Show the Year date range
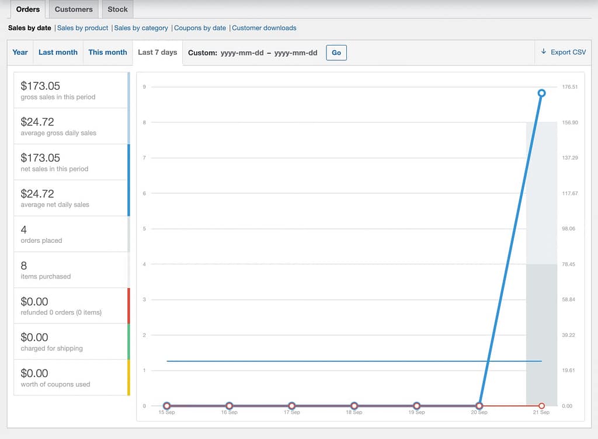 [20, 52]
